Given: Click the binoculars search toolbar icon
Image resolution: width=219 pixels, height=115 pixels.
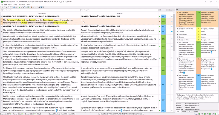Looking at the screenshot, I should pyautogui.click(x=39, y=7).
